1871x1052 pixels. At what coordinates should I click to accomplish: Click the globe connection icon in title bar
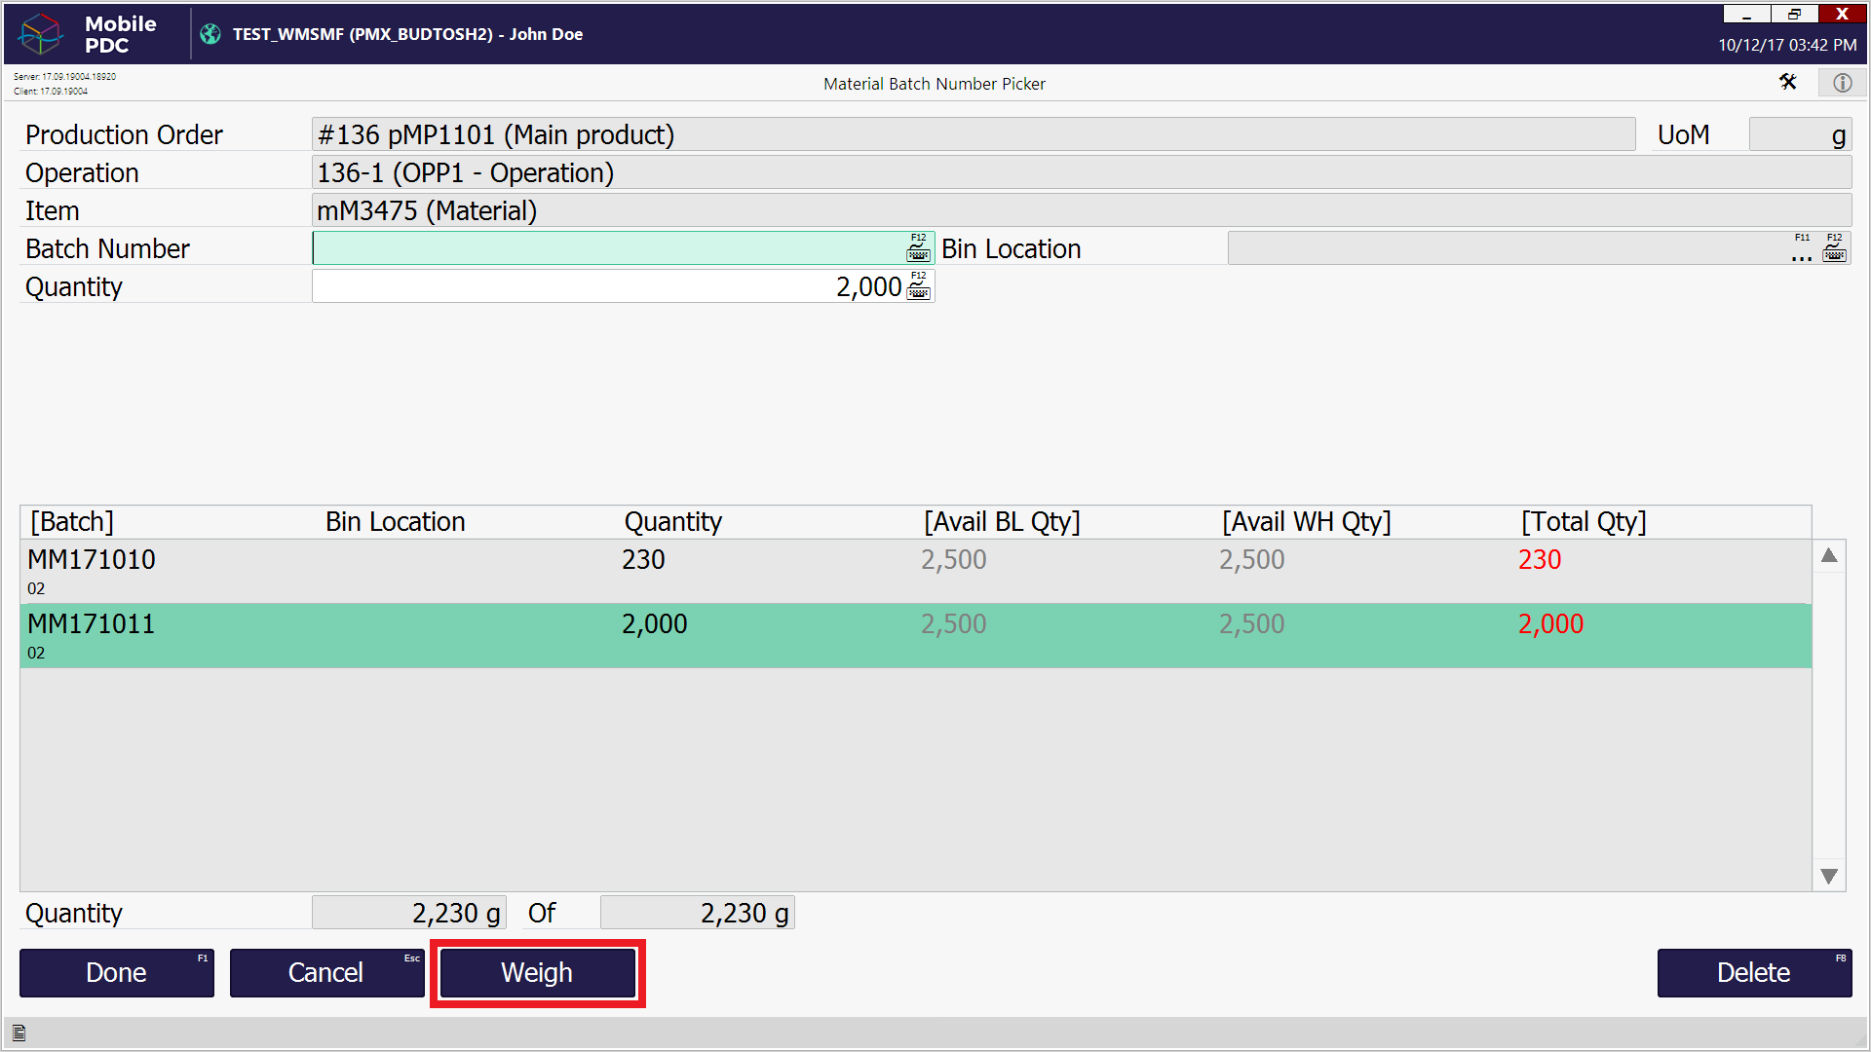[x=210, y=34]
